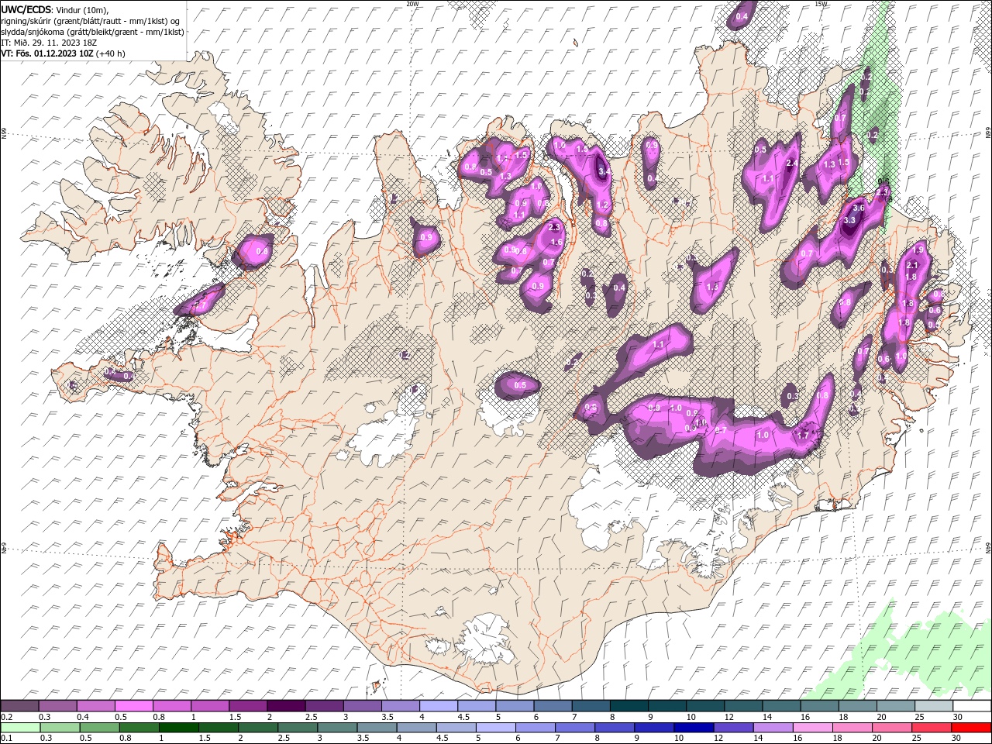The image size is (992, 744).
Task: Click the '1.9' value at the far east
Action: point(919,250)
